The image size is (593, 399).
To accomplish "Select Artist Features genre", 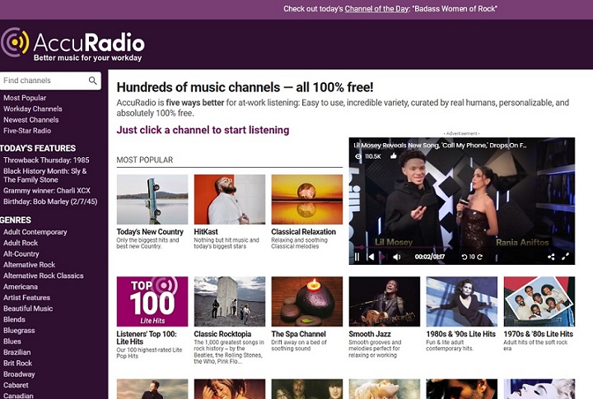I will (26, 298).
